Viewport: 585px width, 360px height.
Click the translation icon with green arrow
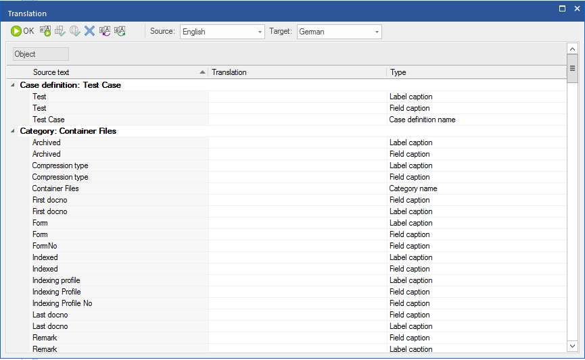(120, 31)
